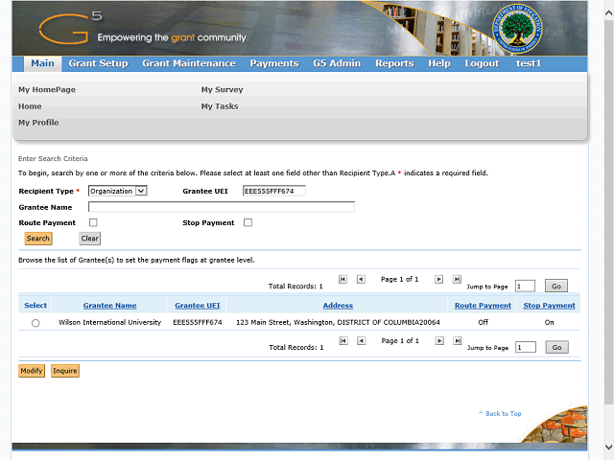Click Logout in the navigation bar
The width and height of the screenshot is (614, 460).
pos(482,63)
